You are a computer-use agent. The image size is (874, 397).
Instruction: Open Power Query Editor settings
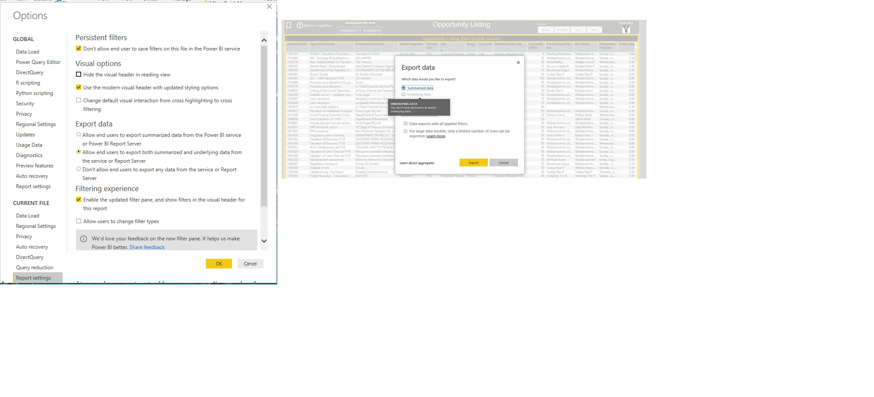pyautogui.click(x=38, y=62)
